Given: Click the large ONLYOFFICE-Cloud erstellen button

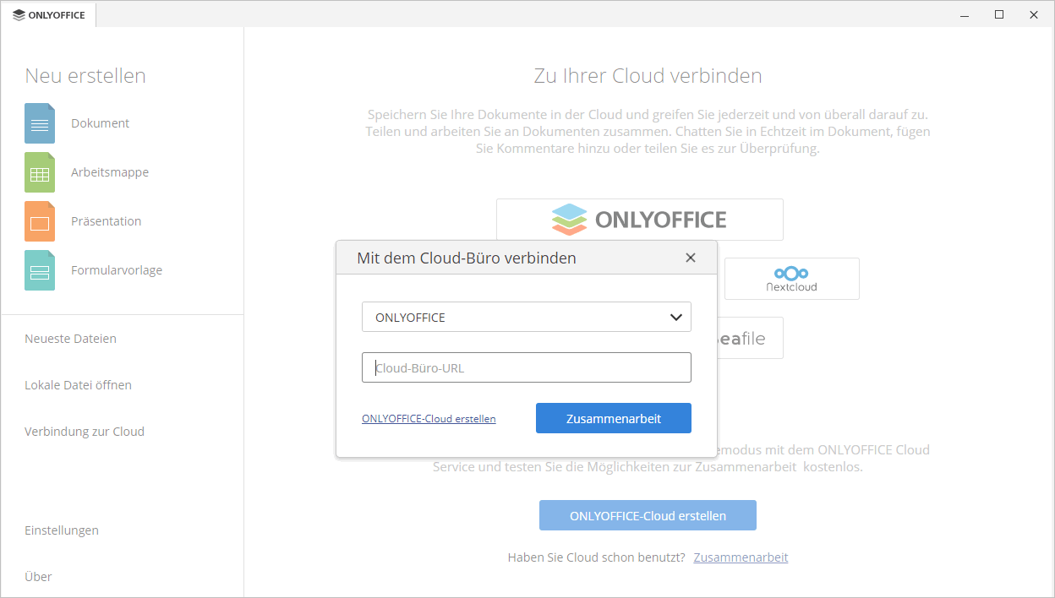Looking at the screenshot, I should pos(648,515).
